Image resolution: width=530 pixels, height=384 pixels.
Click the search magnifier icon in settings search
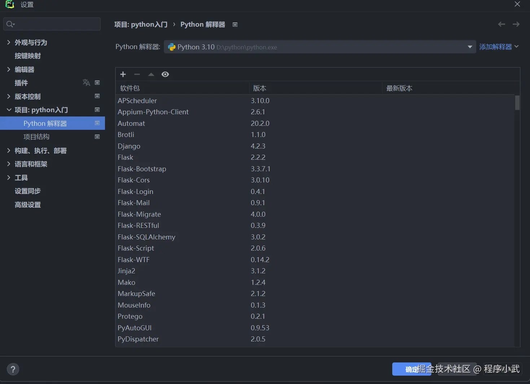pos(10,24)
